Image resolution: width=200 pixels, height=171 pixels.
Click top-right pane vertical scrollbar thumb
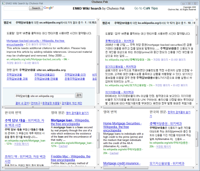tap(197, 35)
